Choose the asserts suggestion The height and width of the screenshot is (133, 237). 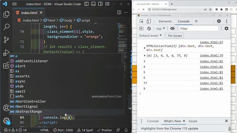67,76
